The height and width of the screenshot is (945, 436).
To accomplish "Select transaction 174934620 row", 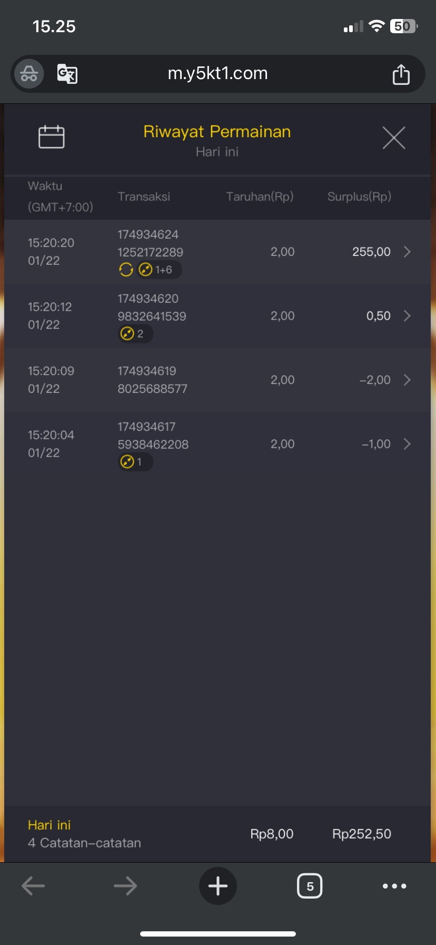I will [x=148, y=299].
